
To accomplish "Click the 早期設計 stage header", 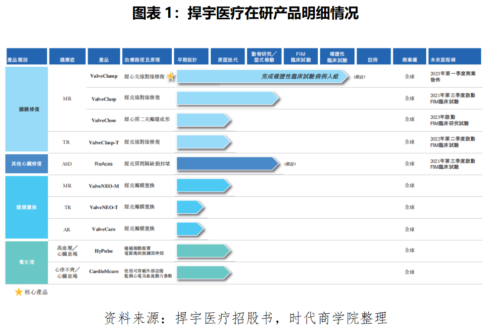I will (x=191, y=56).
